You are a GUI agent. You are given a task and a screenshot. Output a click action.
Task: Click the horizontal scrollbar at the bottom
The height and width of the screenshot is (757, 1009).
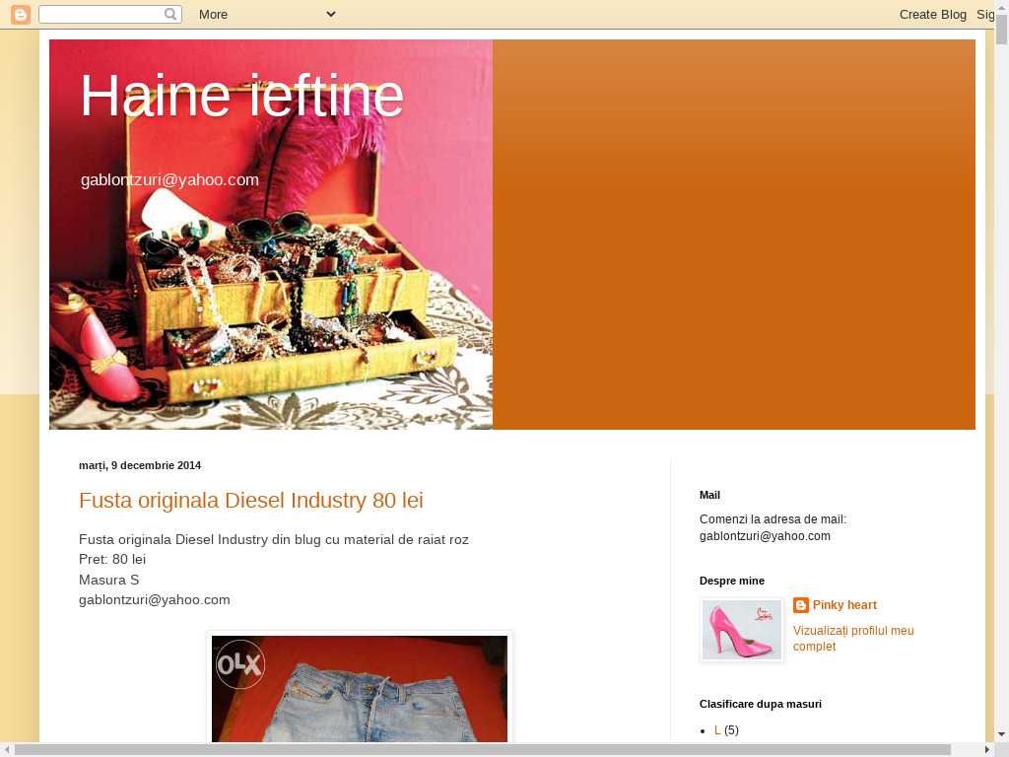(482, 750)
